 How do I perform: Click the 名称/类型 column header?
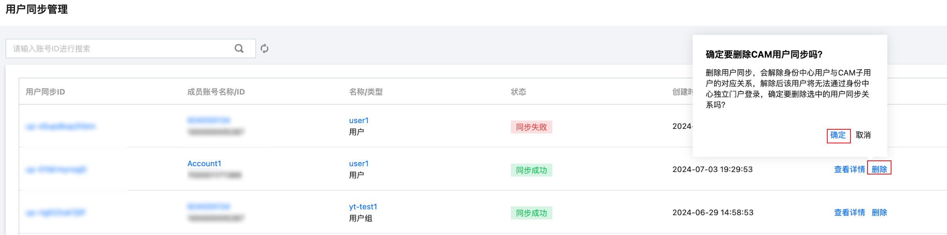click(366, 92)
